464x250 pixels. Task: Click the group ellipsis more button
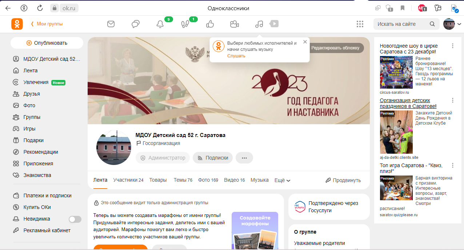[x=244, y=158]
